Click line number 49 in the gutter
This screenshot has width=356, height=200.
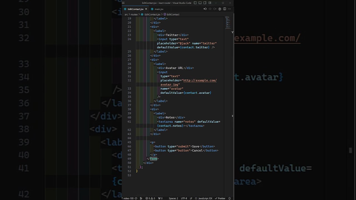(x=129, y=159)
